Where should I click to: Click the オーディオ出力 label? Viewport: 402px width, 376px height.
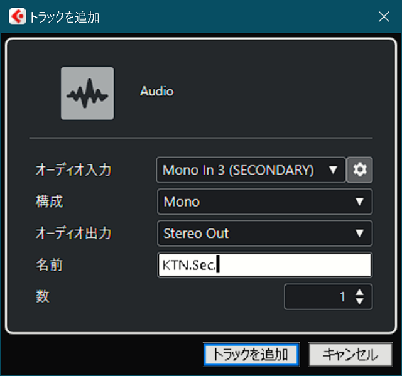(73, 233)
